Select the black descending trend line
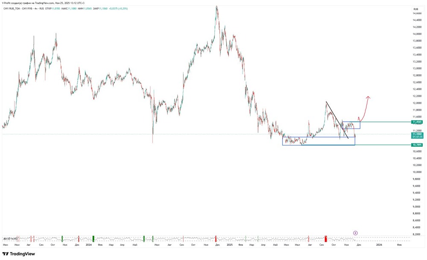The image size is (427, 260). (337, 120)
